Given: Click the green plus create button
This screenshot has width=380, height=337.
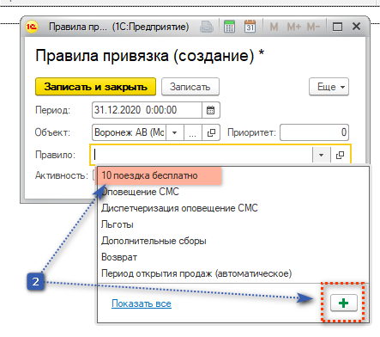Looking at the screenshot, I should (343, 303).
